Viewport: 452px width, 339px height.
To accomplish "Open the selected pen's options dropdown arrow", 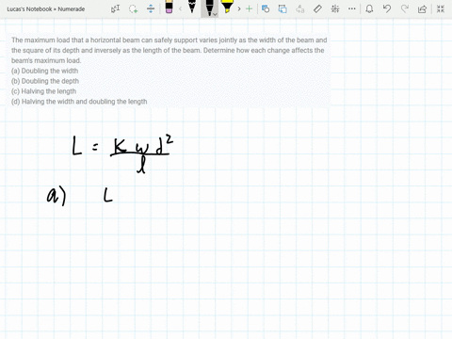I will pyautogui.click(x=215, y=14).
